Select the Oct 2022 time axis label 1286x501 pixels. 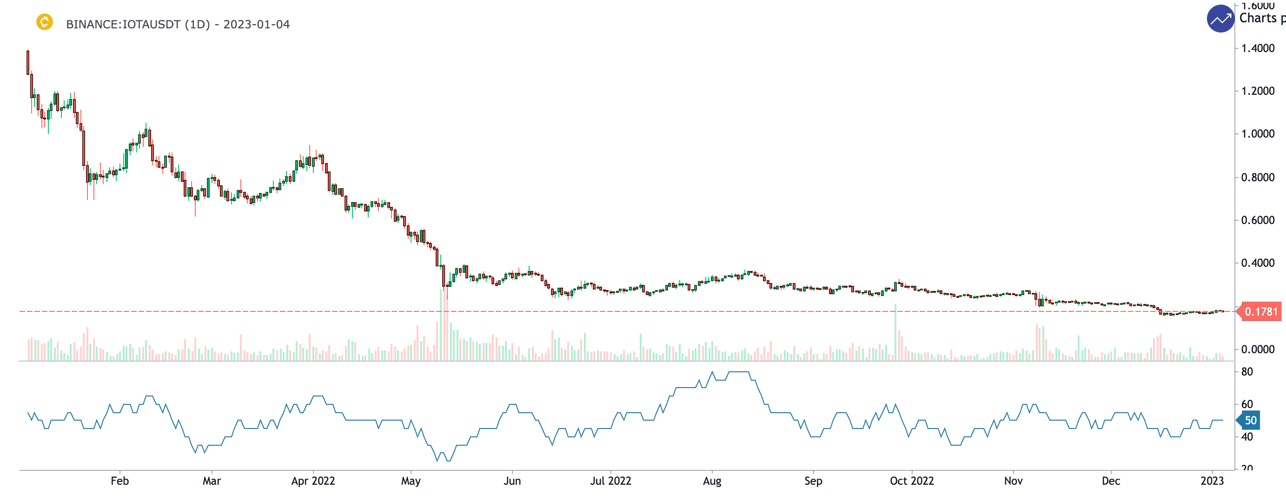pyautogui.click(x=912, y=481)
